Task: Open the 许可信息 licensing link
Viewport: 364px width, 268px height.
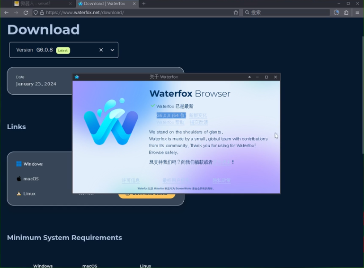Action: coord(131,180)
